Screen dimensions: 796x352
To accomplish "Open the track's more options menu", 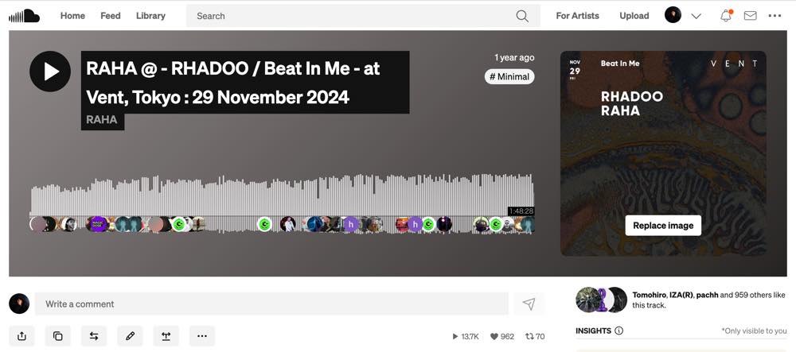I will 202,336.
